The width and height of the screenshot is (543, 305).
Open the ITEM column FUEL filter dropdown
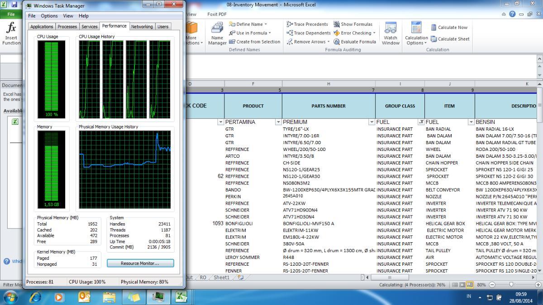click(471, 122)
